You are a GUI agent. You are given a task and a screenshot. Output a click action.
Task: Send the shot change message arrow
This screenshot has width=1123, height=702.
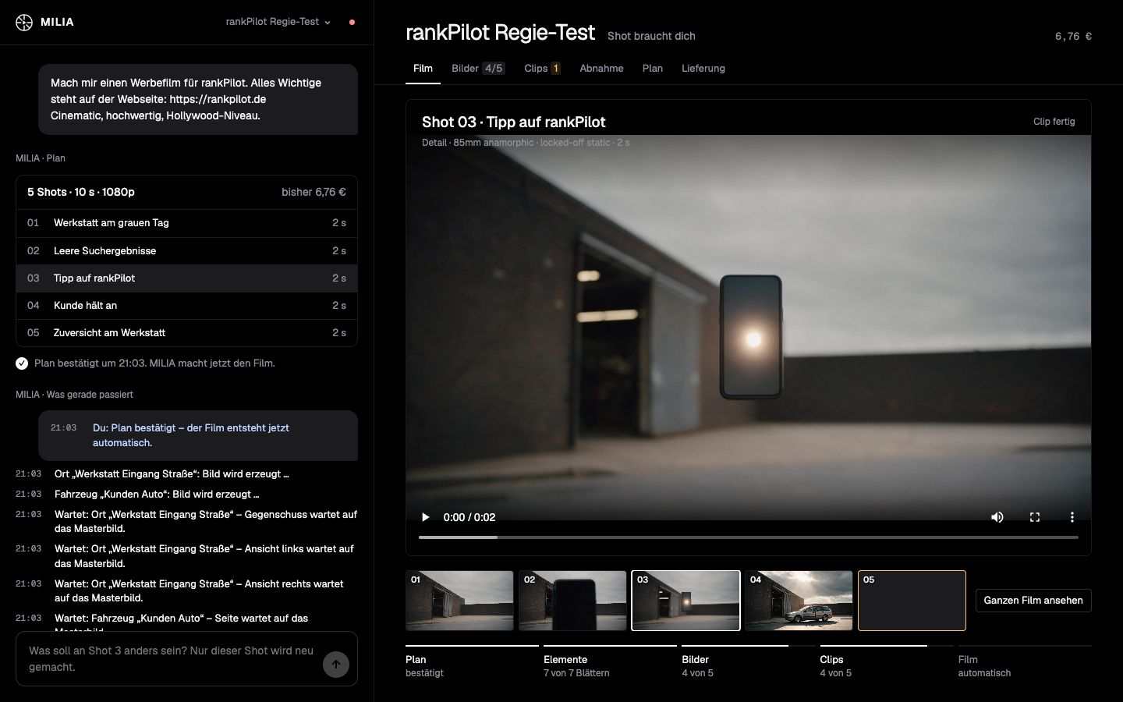(336, 665)
